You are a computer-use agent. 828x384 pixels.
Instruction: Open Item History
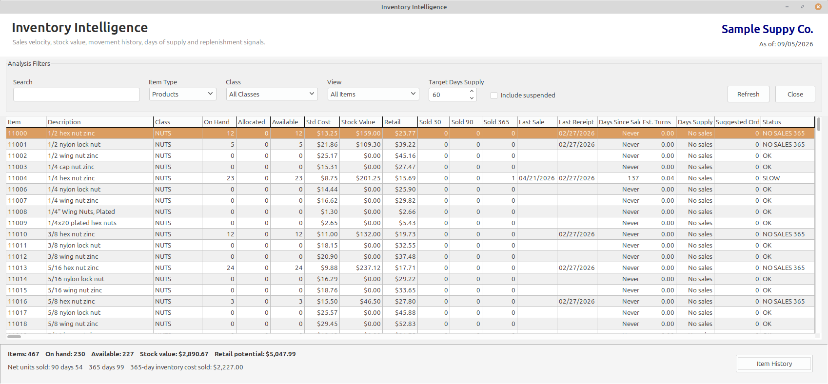pos(774,364)
